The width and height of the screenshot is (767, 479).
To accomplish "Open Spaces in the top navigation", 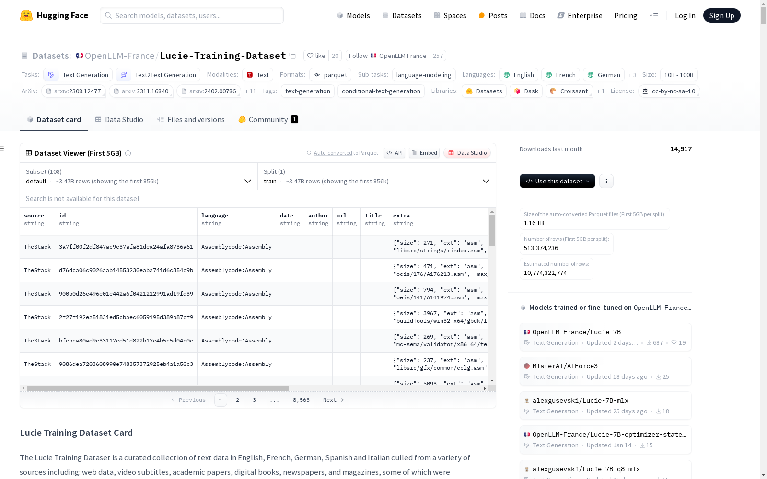I will tap(450, 15).
